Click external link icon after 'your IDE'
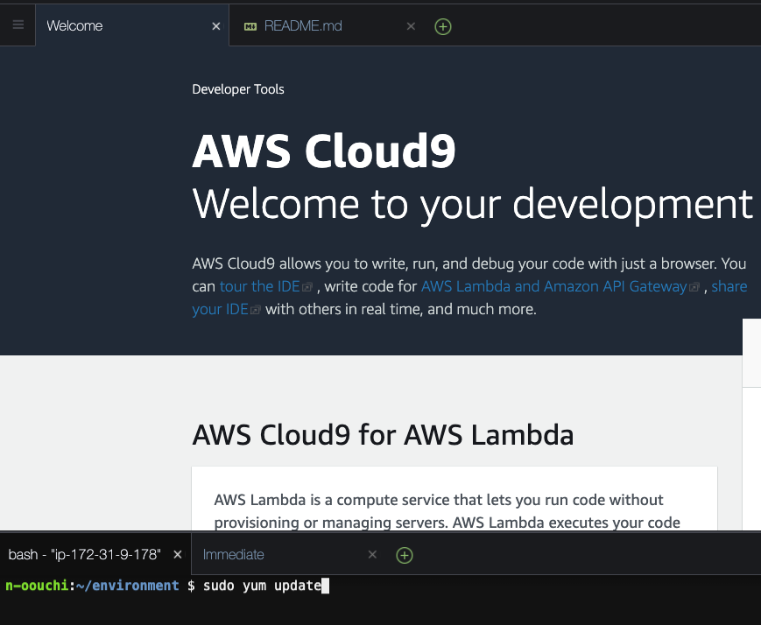This screenshot has height=625, width=761. [256, 310]
